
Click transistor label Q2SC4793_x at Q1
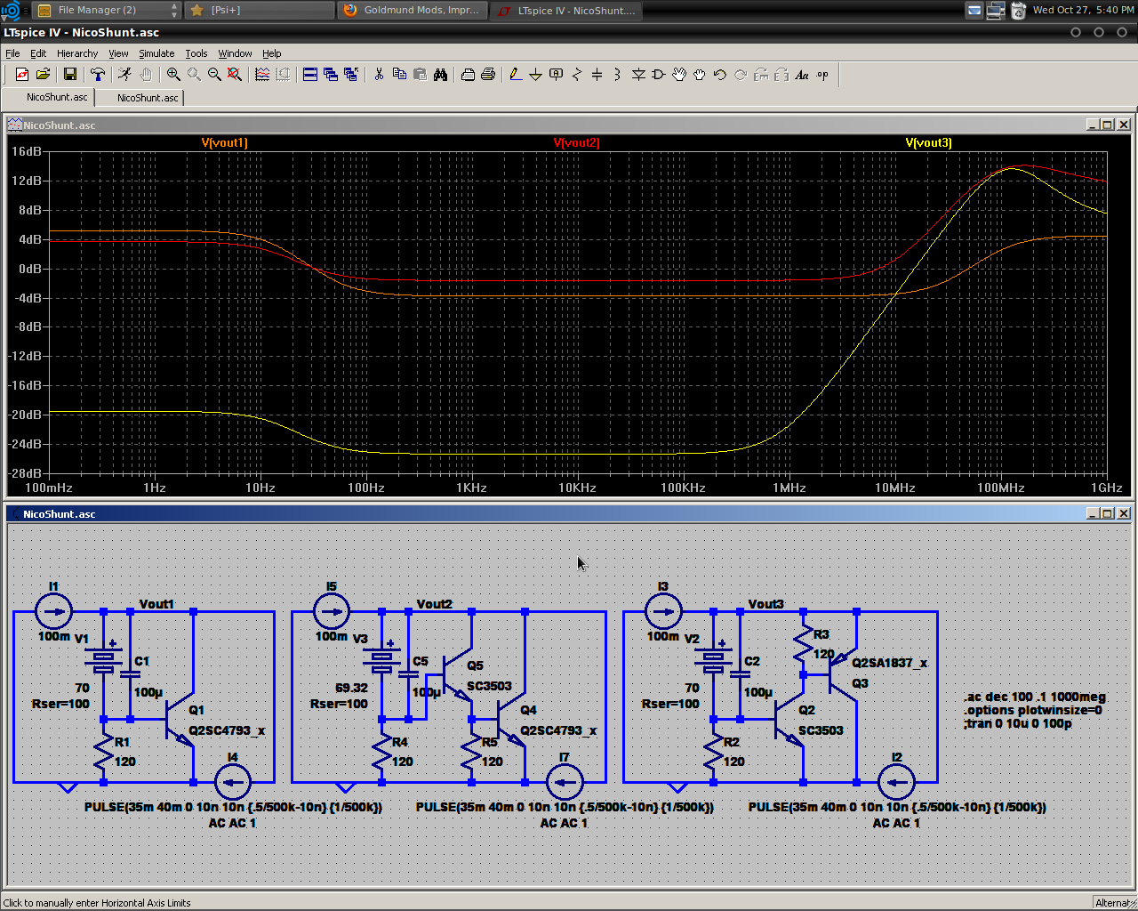click(x=227, y=730)
